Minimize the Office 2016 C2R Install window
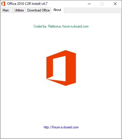Screen dimensions: 122x139 coord(89,4)
